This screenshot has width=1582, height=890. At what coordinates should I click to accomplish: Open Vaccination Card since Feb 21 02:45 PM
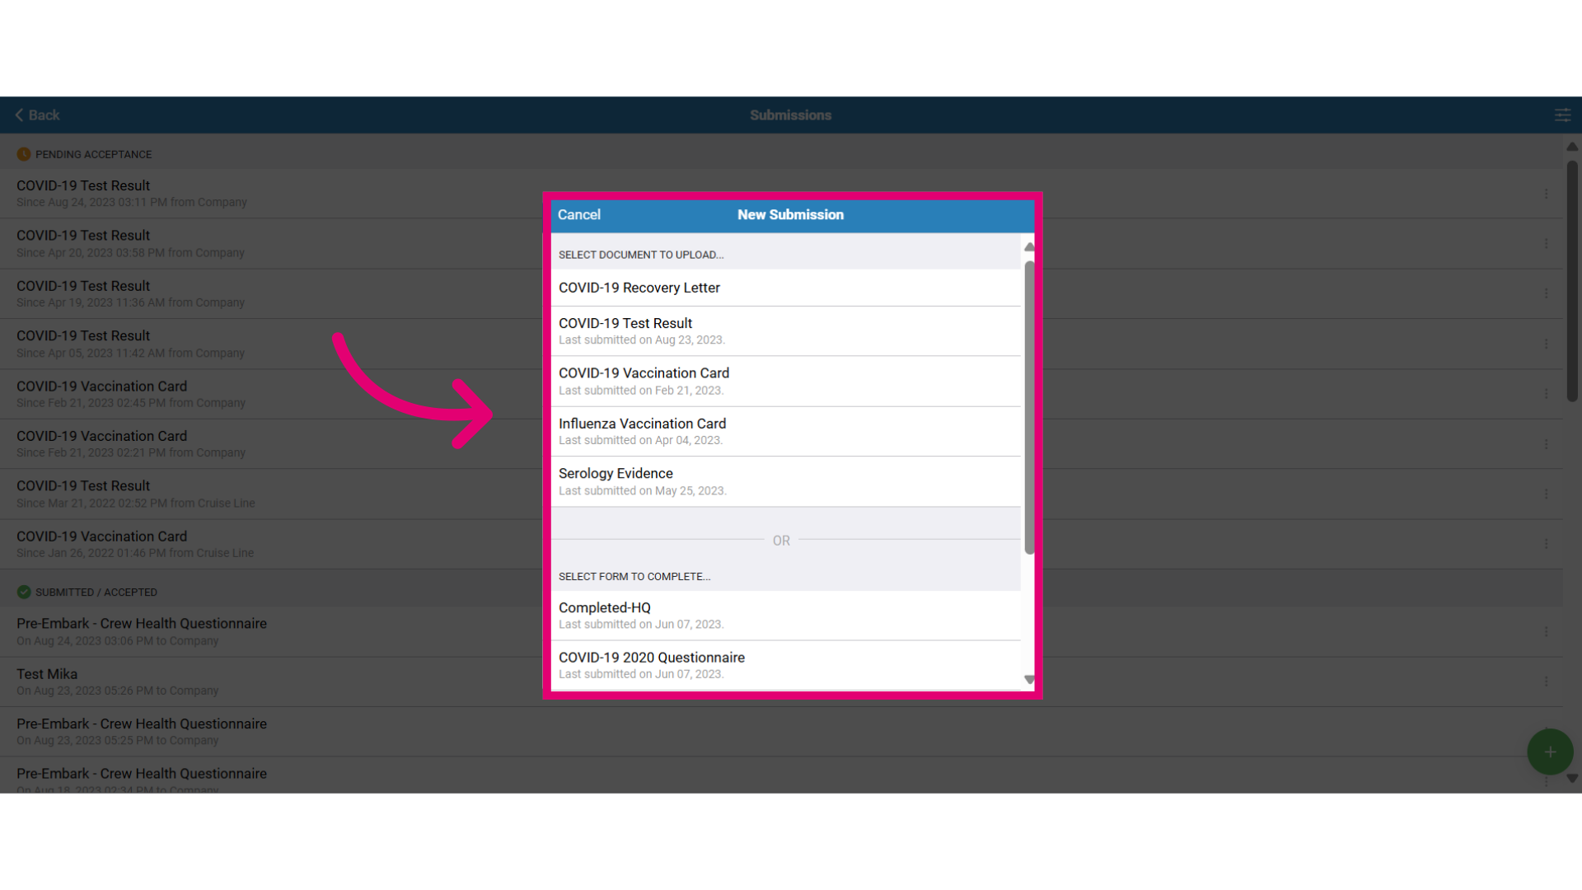(781, 394)
